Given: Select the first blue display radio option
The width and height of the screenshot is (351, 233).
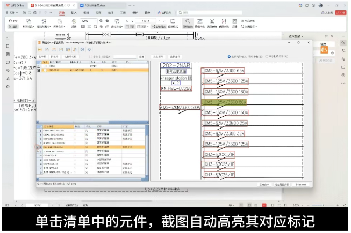Looking at the screenshot, I should 229,57.
